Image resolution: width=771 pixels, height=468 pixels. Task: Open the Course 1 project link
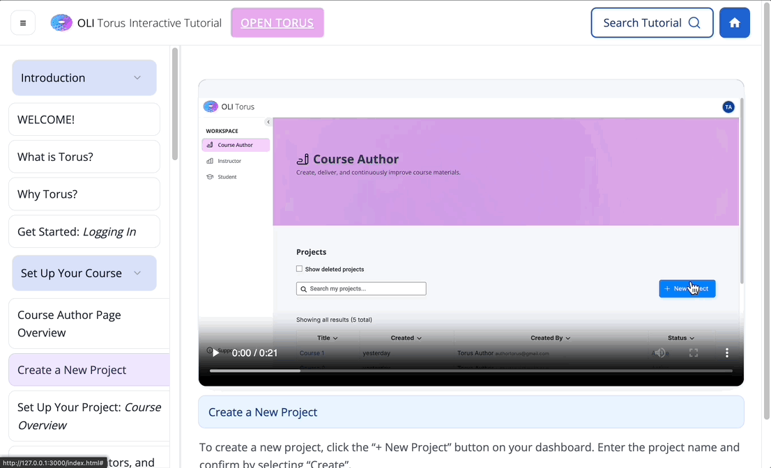pos(312,353)
